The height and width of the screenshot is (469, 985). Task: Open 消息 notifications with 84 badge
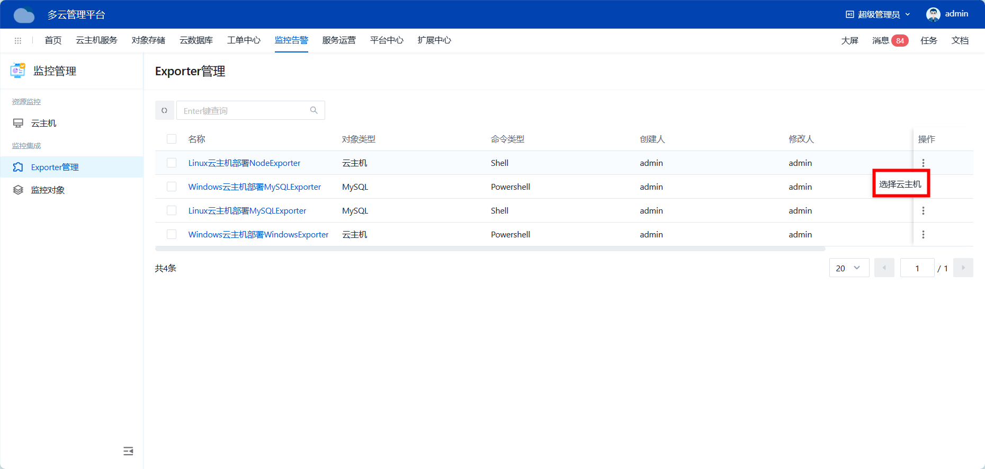[x=890, y=40]
